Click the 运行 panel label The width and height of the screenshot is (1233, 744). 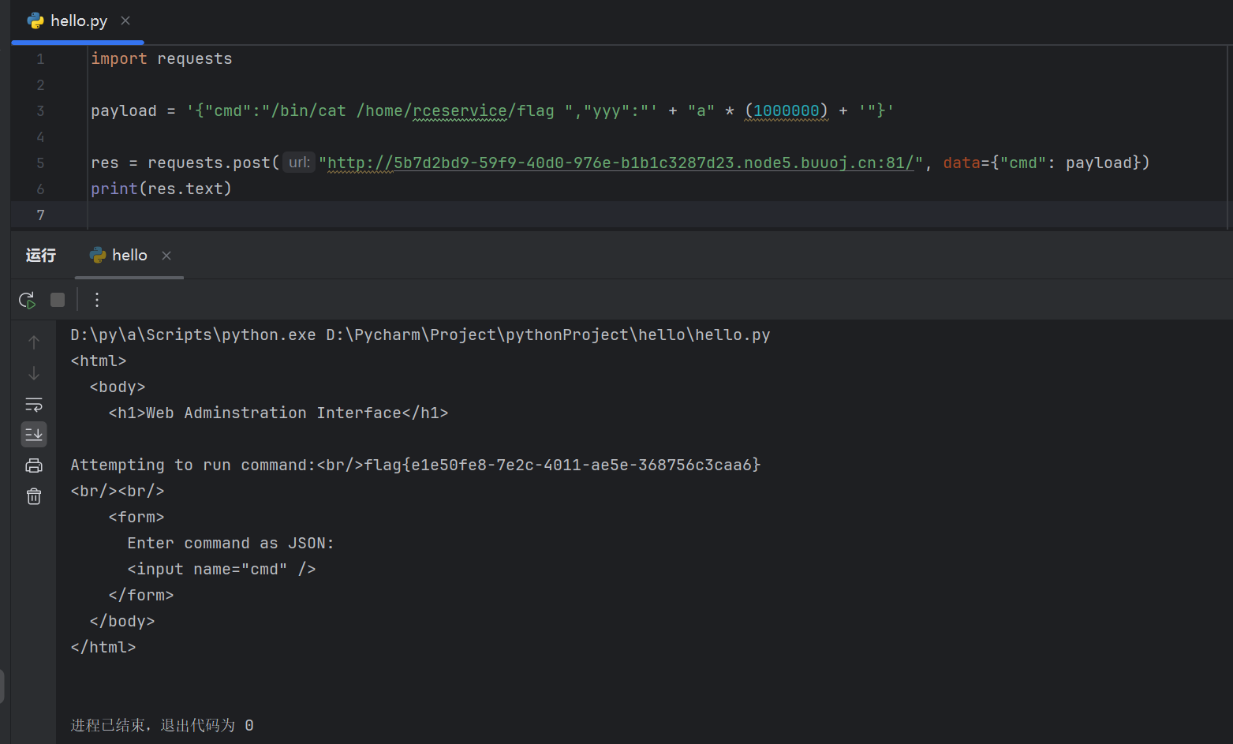(41, 255)
